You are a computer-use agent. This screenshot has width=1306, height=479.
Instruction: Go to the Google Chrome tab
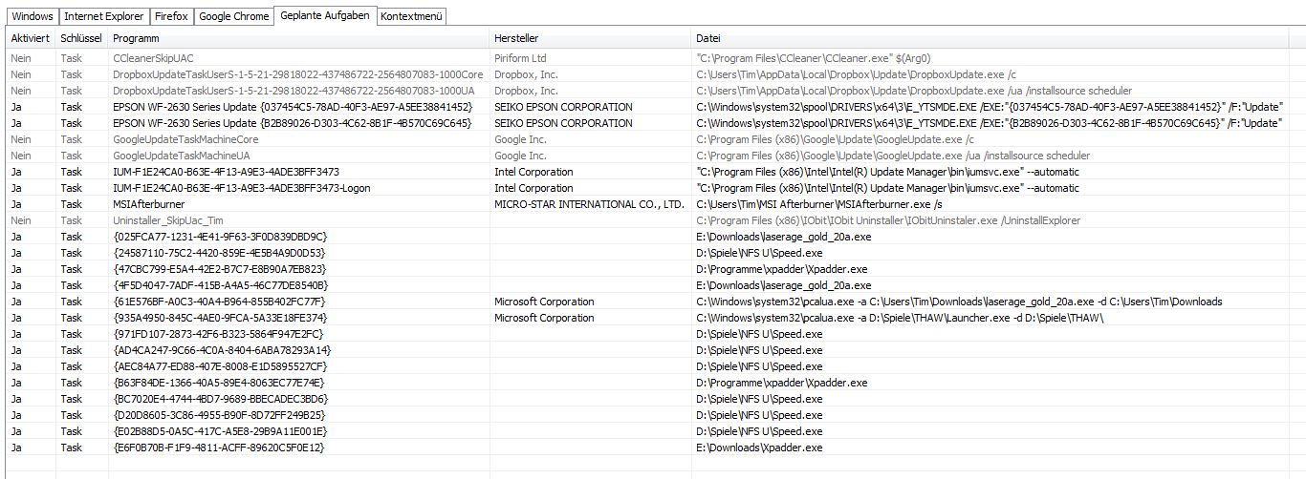tap(233, 17)
